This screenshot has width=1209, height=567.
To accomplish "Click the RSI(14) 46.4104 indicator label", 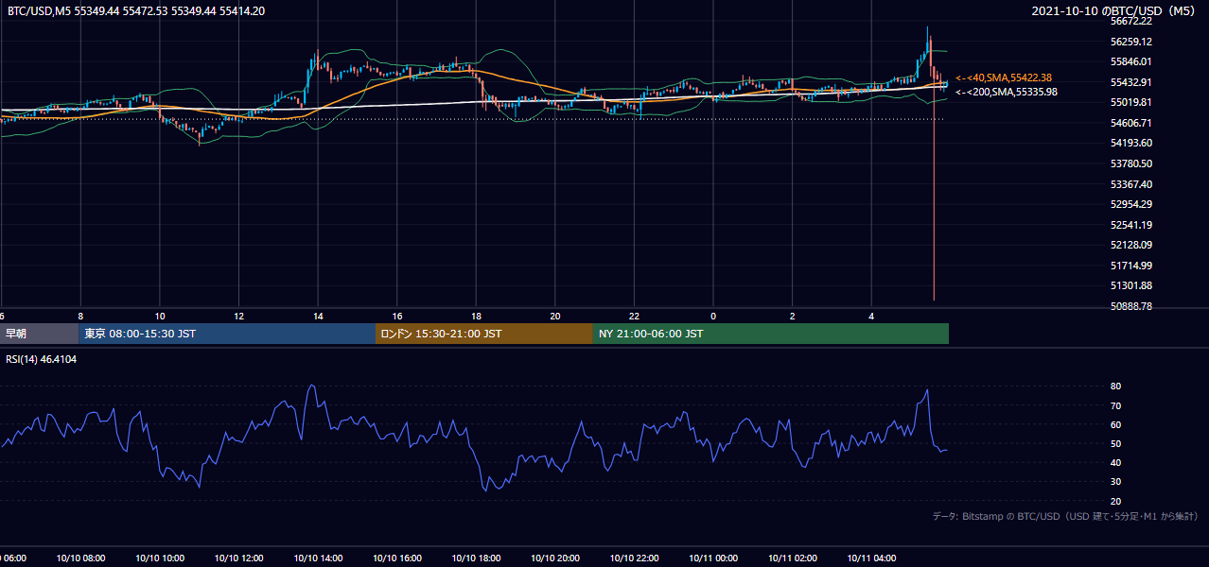I will point(42,359).
